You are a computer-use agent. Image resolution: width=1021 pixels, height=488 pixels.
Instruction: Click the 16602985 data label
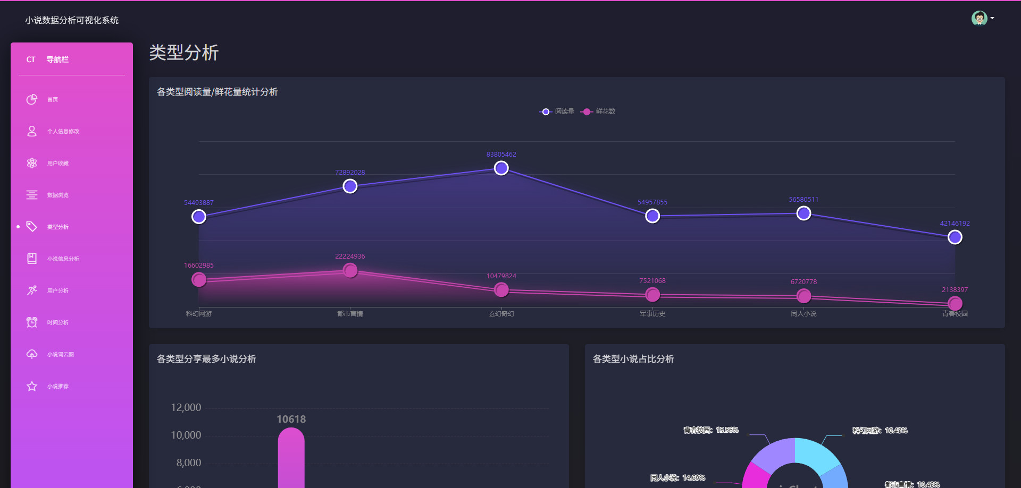click(199, 266)
